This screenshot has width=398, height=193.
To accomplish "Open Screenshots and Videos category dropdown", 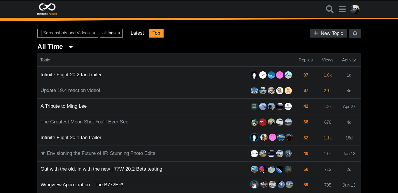I will (x=68, y=33).
